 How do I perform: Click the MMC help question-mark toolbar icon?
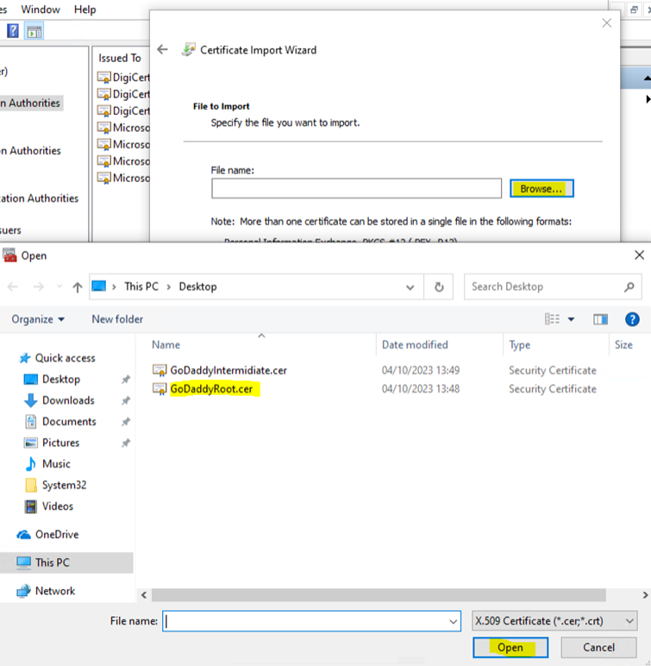coord(13,31)
